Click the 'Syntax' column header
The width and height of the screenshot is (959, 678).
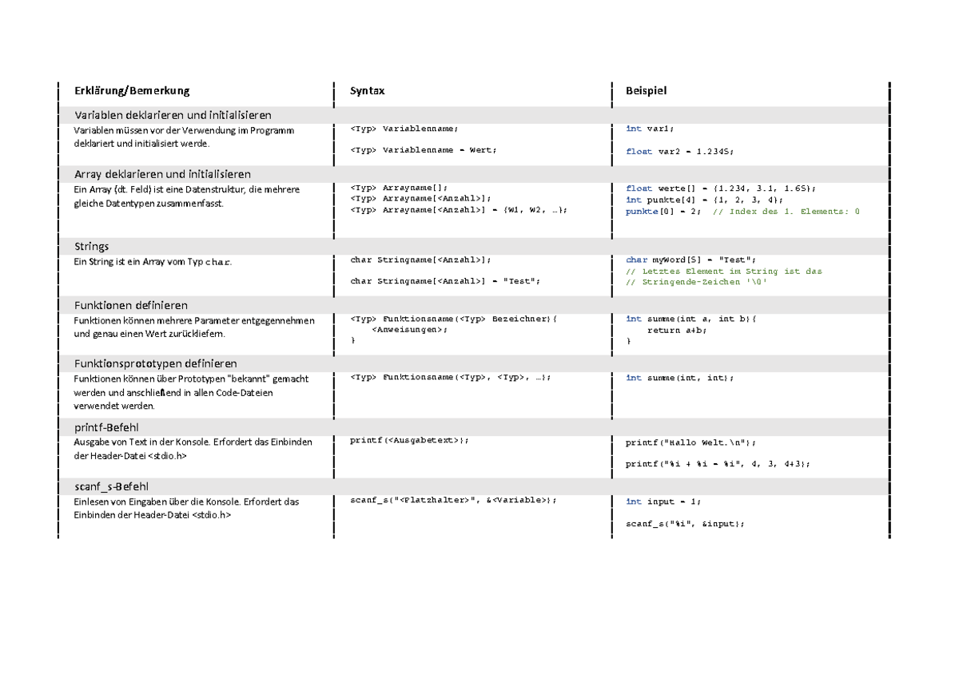367,91
